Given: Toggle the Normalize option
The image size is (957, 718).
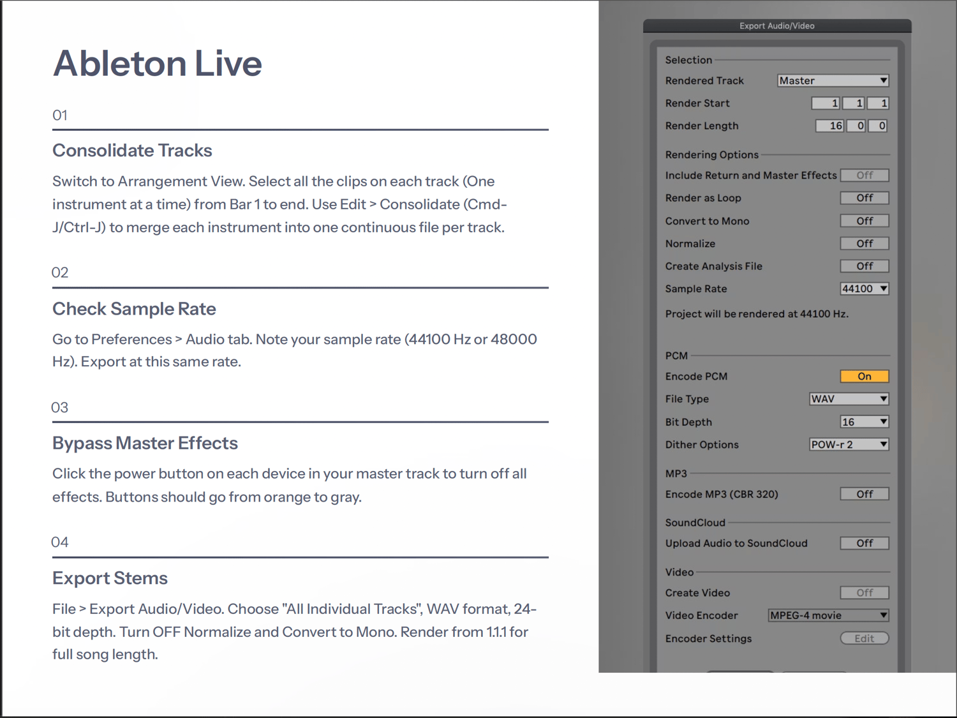Looking at the screenshot, I should point(864,243).
